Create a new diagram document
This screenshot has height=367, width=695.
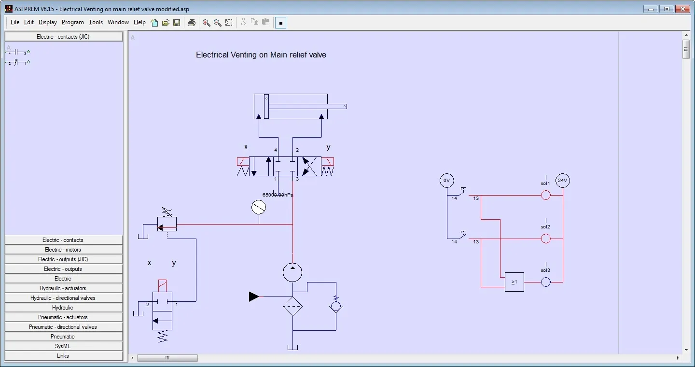154,23
